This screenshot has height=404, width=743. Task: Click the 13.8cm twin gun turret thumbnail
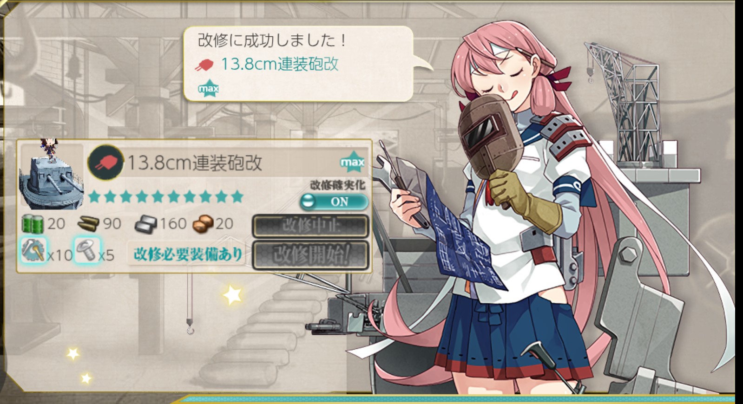pyautogui.click(x=51, y=176)
